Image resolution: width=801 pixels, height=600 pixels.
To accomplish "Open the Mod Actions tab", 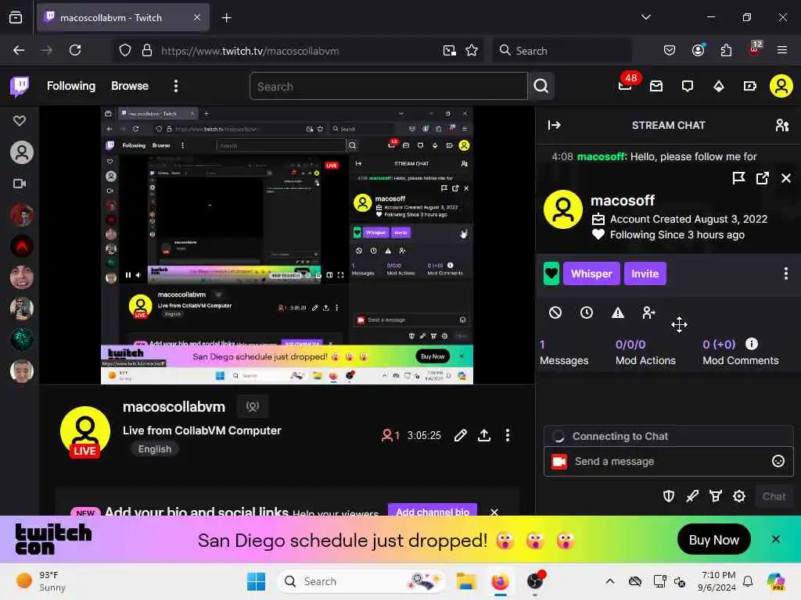I will click(645, 352).
